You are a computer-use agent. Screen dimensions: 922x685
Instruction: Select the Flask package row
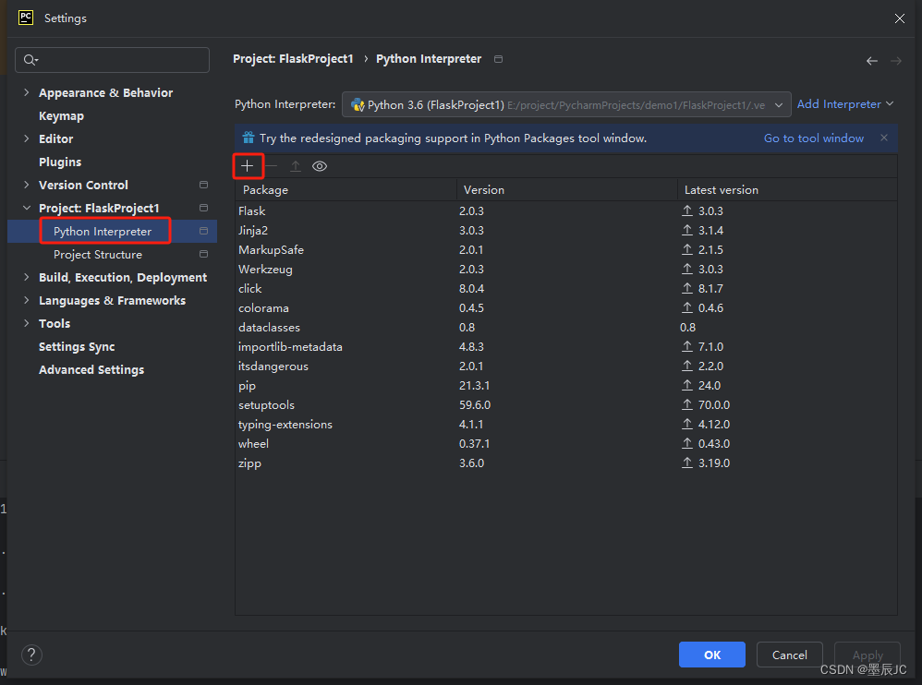pos(566,210)
